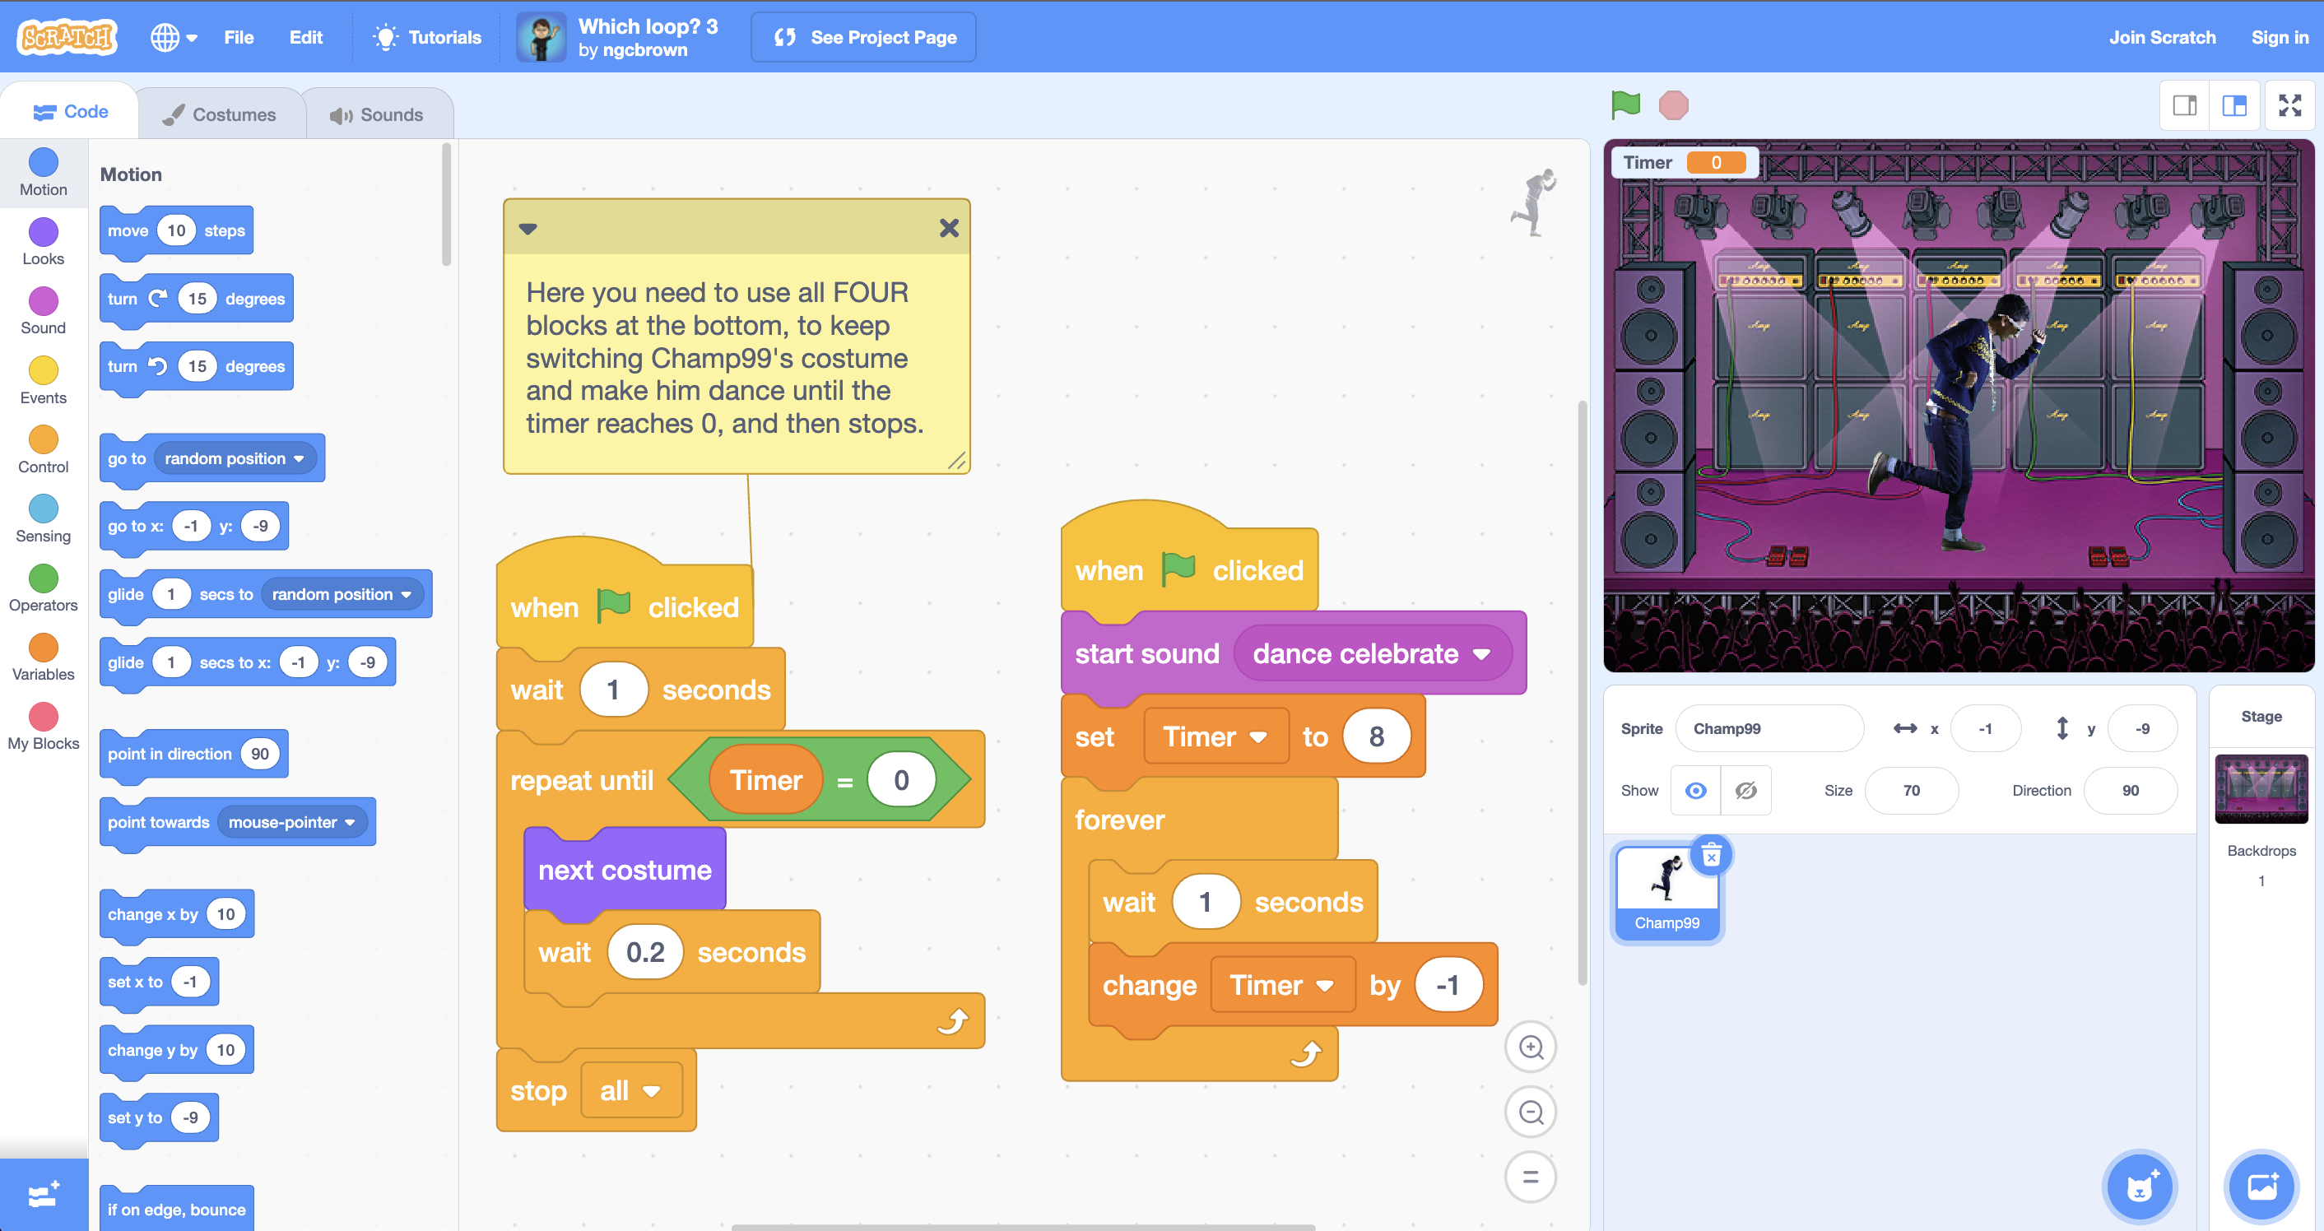Click the Choose a Sprite button
This screenshot has width=2324, height=1231.
[x=2140, y=1187]
